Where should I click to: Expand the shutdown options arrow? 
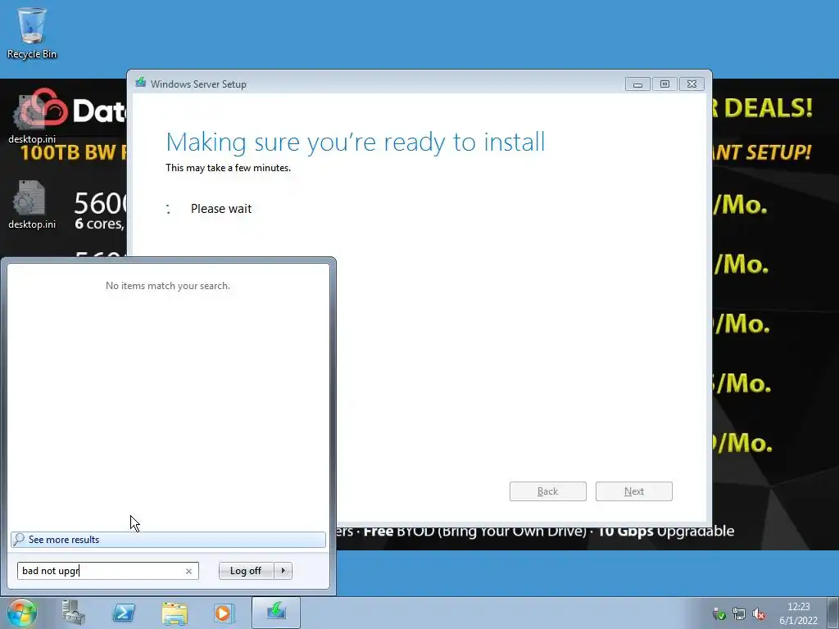[x=283, y=571]
